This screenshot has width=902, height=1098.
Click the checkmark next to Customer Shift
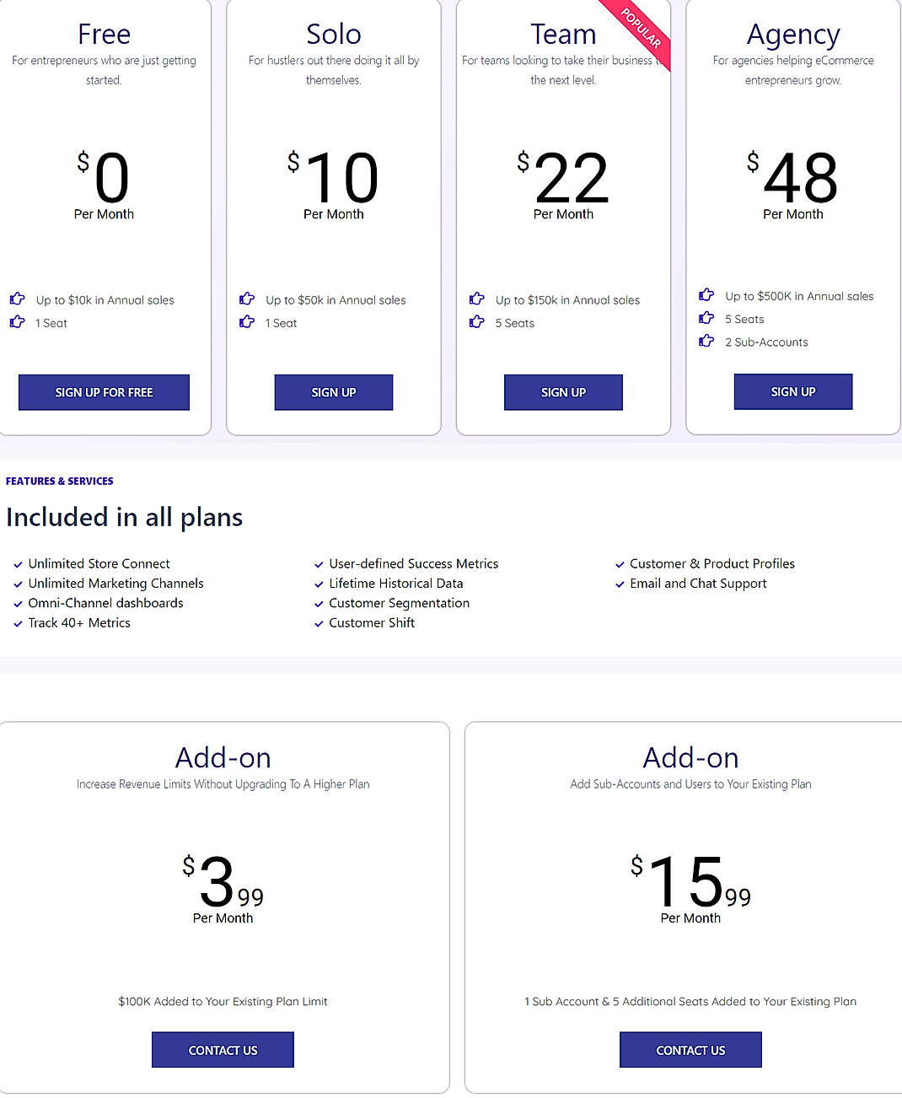(319, 623)
